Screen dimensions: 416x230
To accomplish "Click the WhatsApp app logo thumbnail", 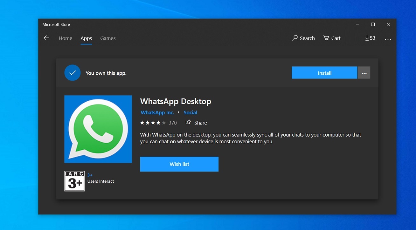I will (98, 129).
